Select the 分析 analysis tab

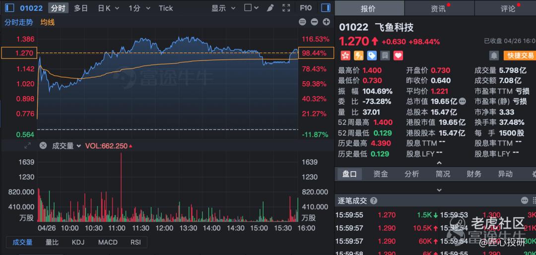(411, 174)
